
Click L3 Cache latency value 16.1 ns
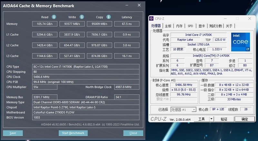[x=127, y=56]
